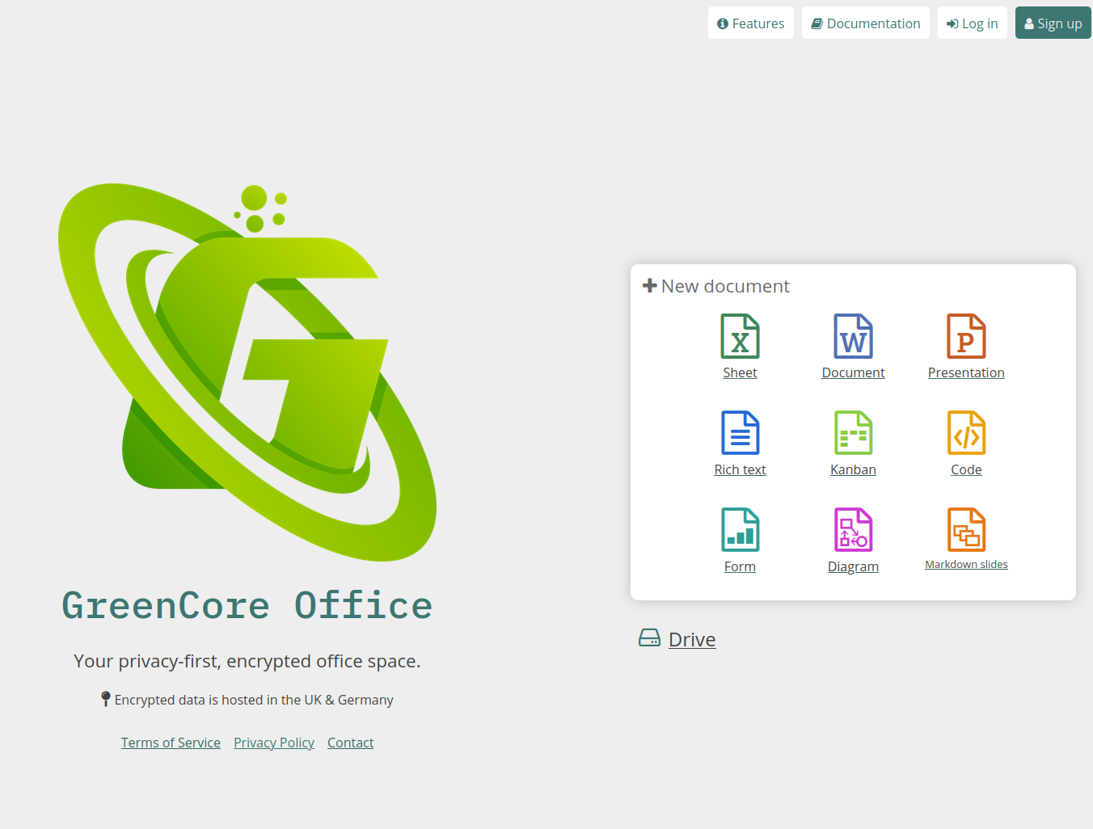Open a new Presentation via its icon

tap(966, 336)
